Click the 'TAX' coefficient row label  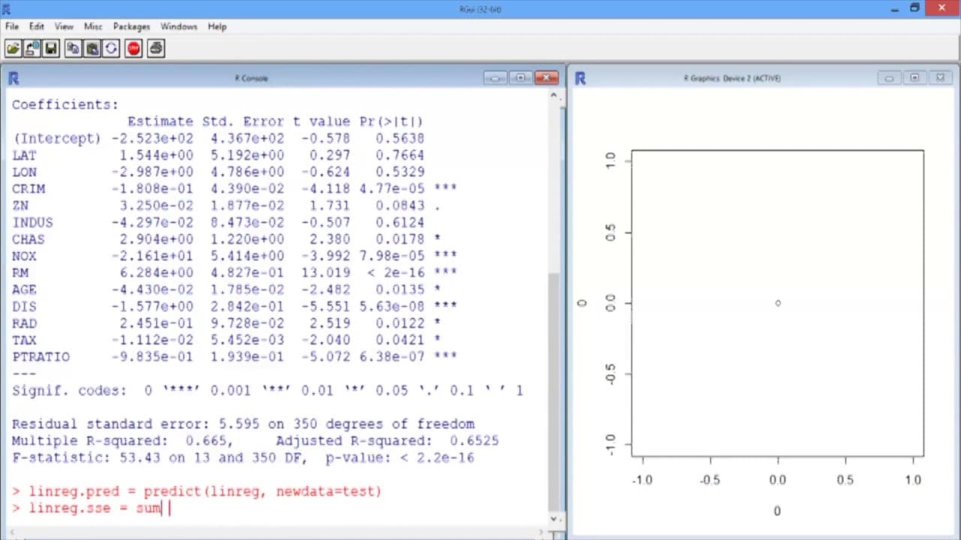point(24,340)
